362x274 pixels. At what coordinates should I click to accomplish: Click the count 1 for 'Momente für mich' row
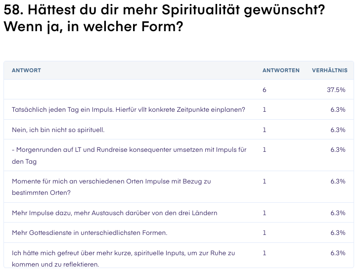(x=265, y=181)
